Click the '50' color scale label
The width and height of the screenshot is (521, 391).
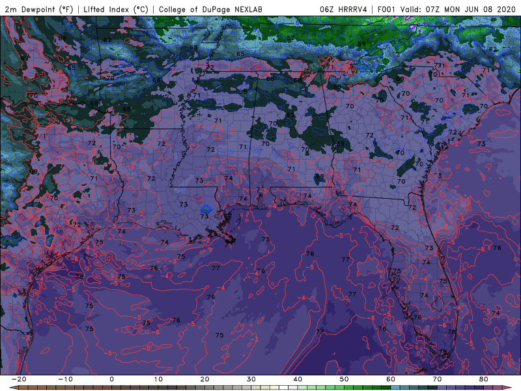[345, 379]
